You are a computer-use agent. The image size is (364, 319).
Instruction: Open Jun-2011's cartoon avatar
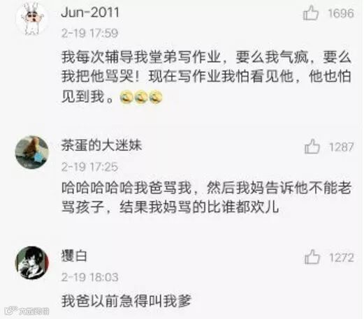tap(32, 18)
